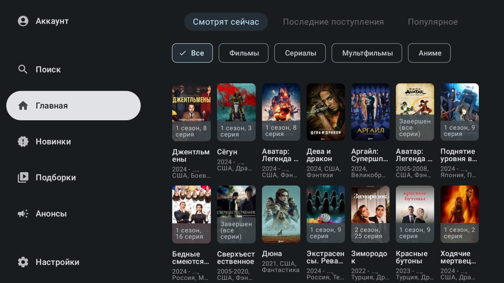504x283 pixels.
Task: Open the Дюна movie poster
Action: tap(281, 214)
